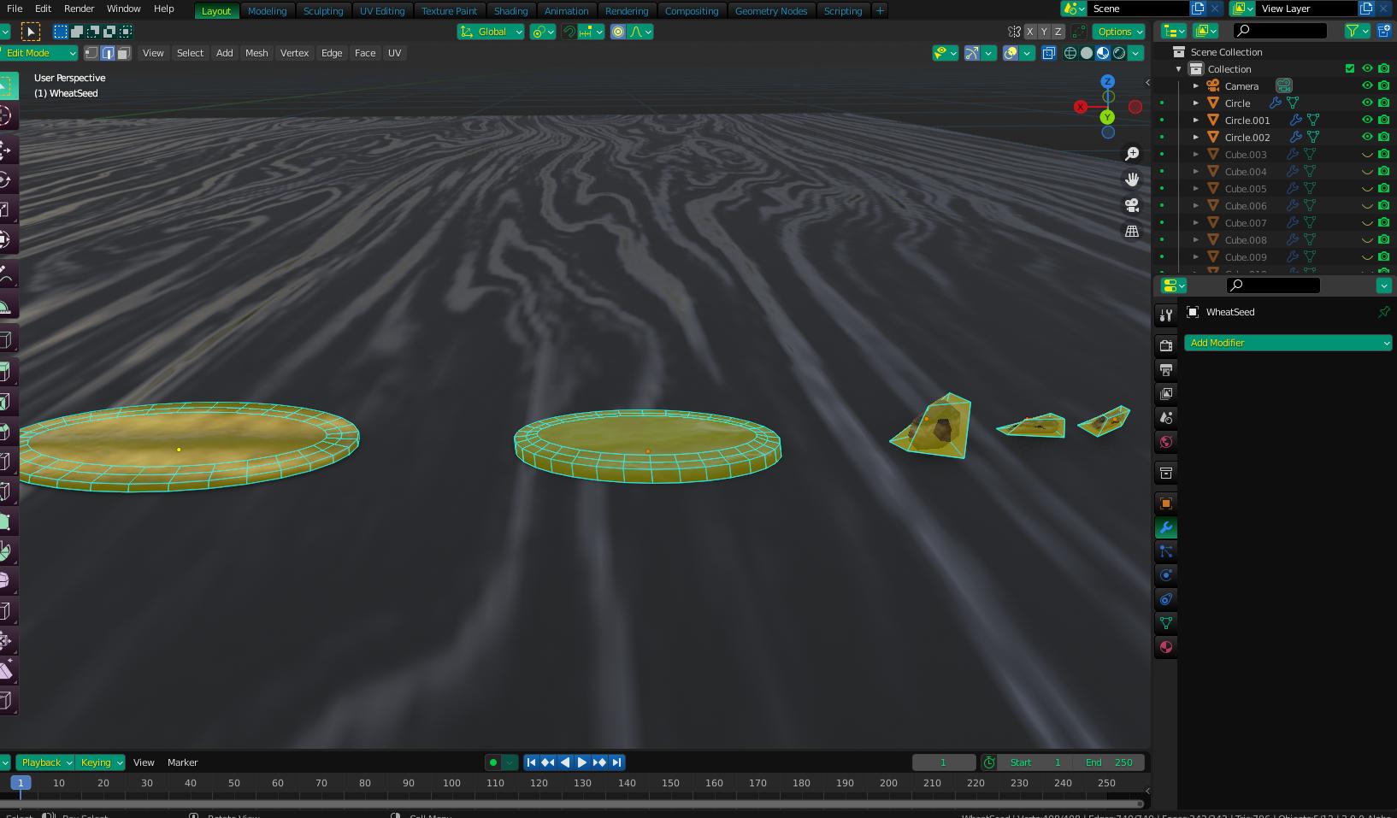
Task: Click the add workspace plus button
Action: pyautogui.click(x=879, y=11)
